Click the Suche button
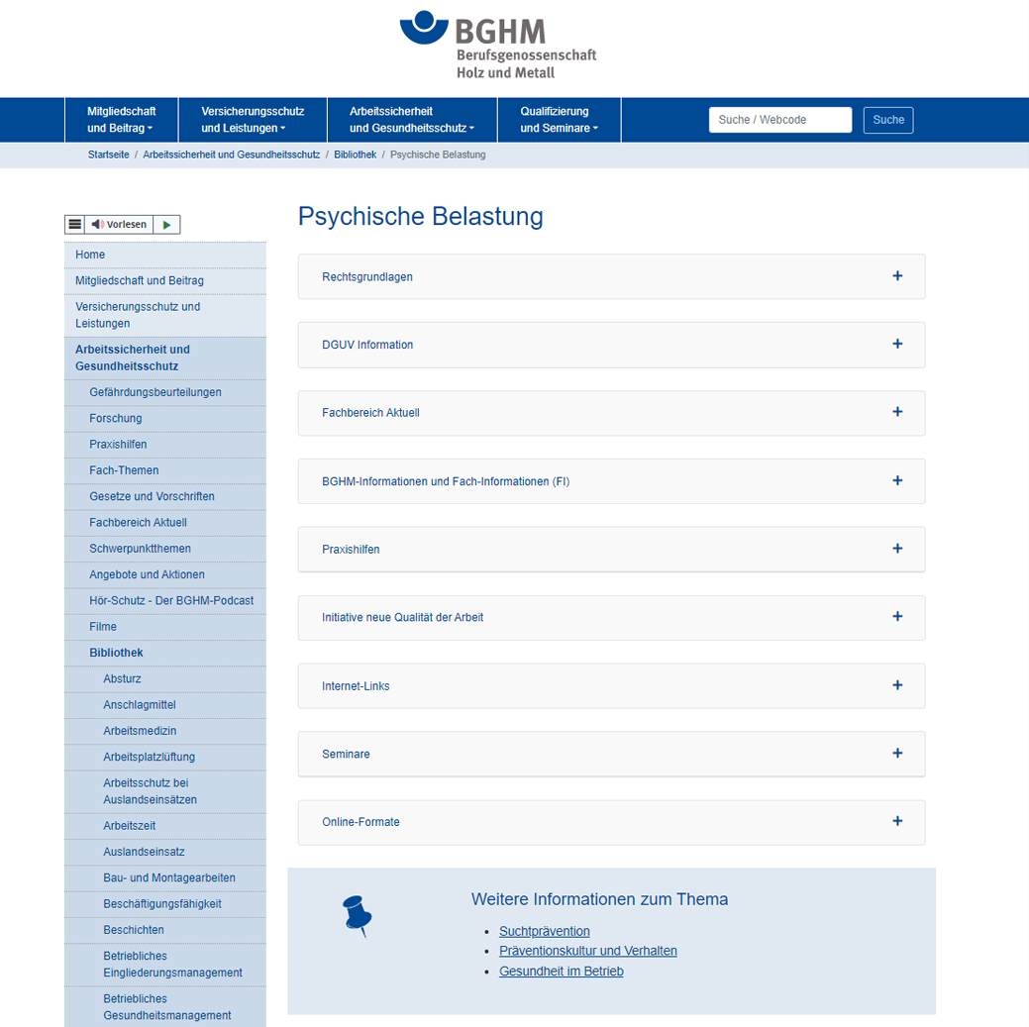 (x=887, y=120)
